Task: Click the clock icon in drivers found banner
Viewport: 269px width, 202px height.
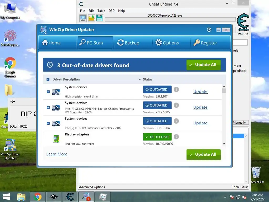Action: coord(50,65)
